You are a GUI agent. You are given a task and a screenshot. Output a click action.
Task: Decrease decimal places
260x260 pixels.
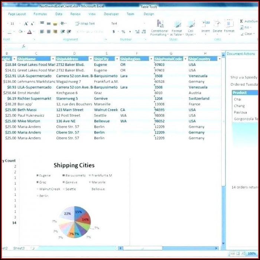coord(144,32)
